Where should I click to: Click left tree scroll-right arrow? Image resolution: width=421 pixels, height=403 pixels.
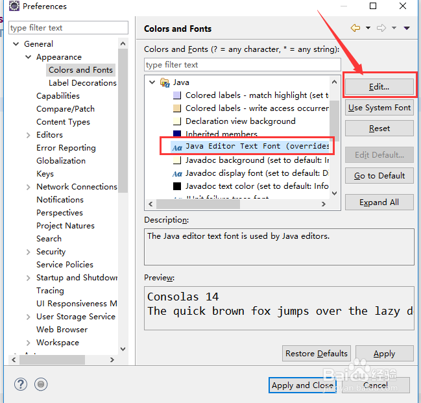112,360
